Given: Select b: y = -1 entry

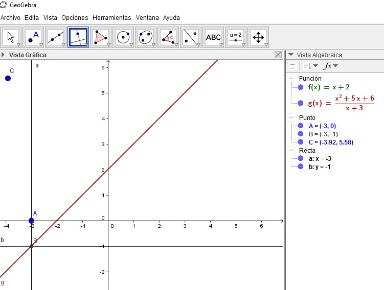Looking at the screenshot, I should 320,167.
